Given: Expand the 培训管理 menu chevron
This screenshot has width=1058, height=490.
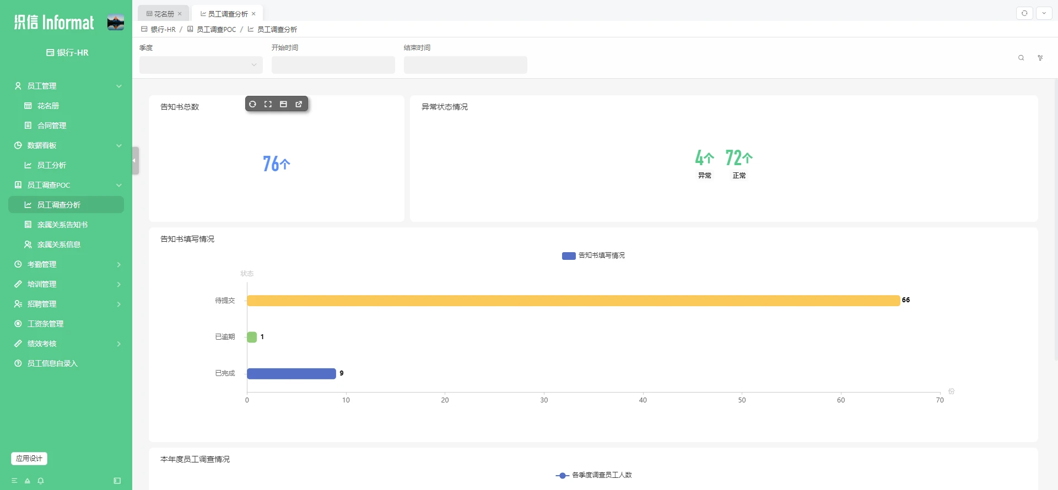Looking at the screenshot, I should [x=118, y=284].
